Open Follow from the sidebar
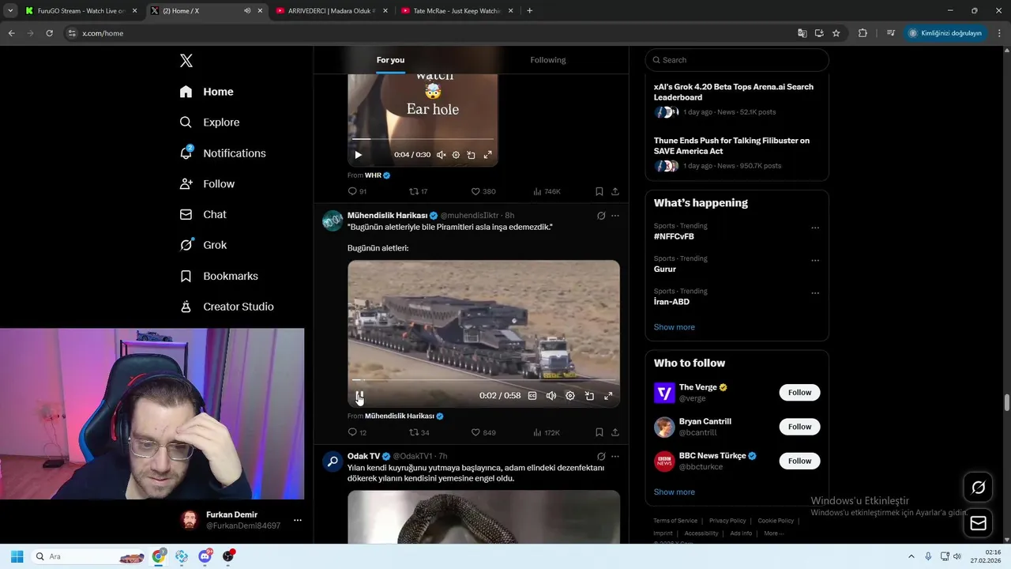This screenshot has height=569, width=1011. [x=207, y=184]
